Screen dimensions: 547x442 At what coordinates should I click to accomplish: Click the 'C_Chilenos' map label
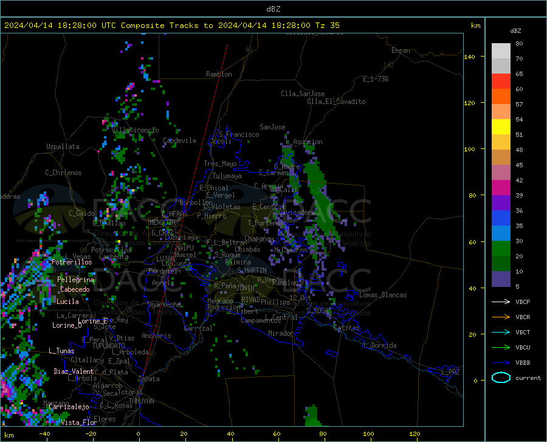[63, 173]
